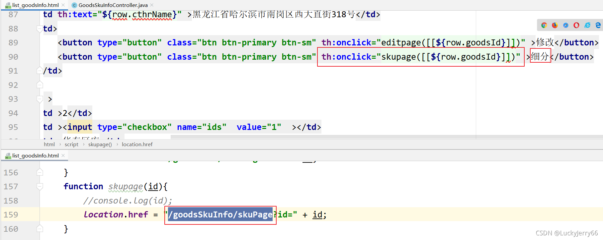Select the script breadcrumb
The width and height of the screenshot is (603, 240).
[x=71, y=144]
